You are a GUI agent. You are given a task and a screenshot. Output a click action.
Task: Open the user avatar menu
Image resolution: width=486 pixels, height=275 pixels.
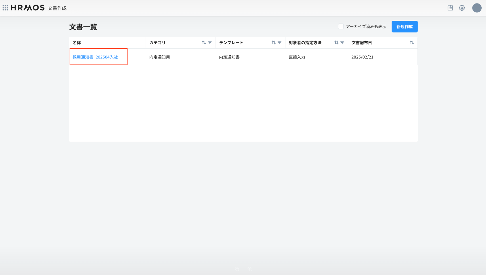click(x=477, y=8)
